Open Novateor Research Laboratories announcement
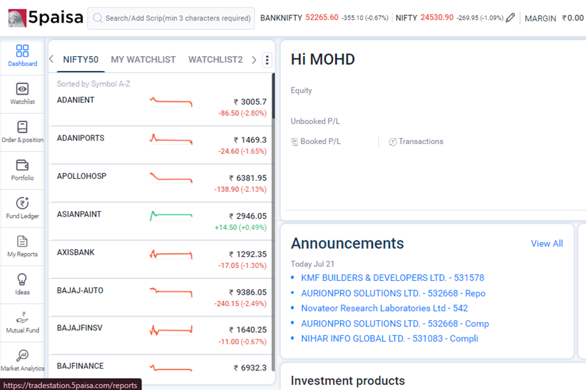 385,308
